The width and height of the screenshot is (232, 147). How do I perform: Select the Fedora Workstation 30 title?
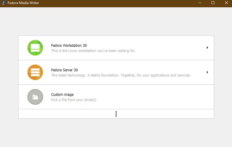pos(69,45)
